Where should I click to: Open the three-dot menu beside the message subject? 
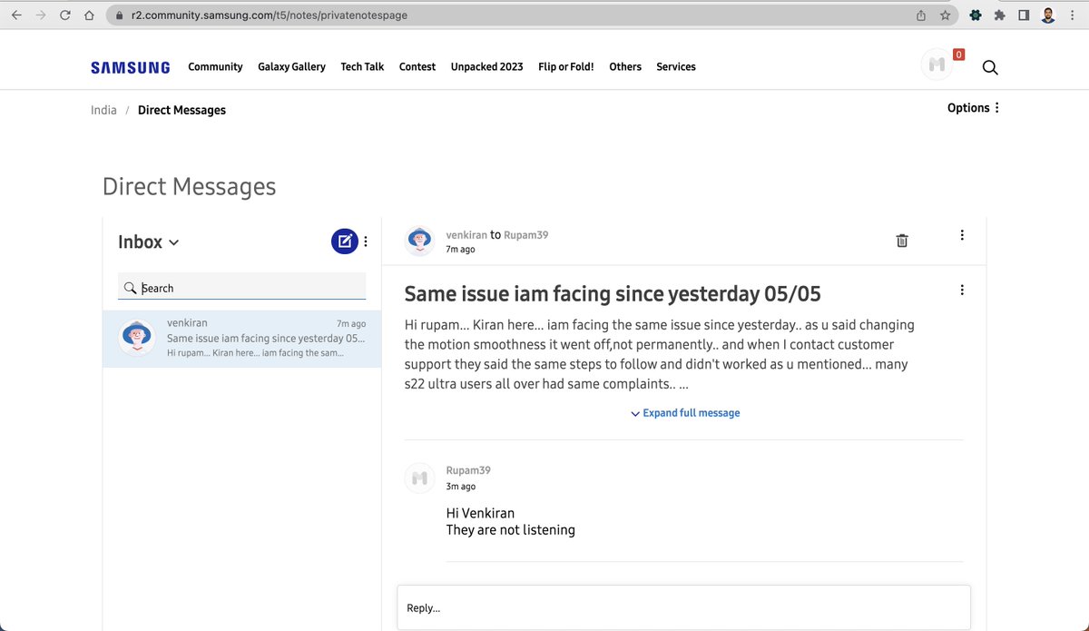tap(962, 290)
